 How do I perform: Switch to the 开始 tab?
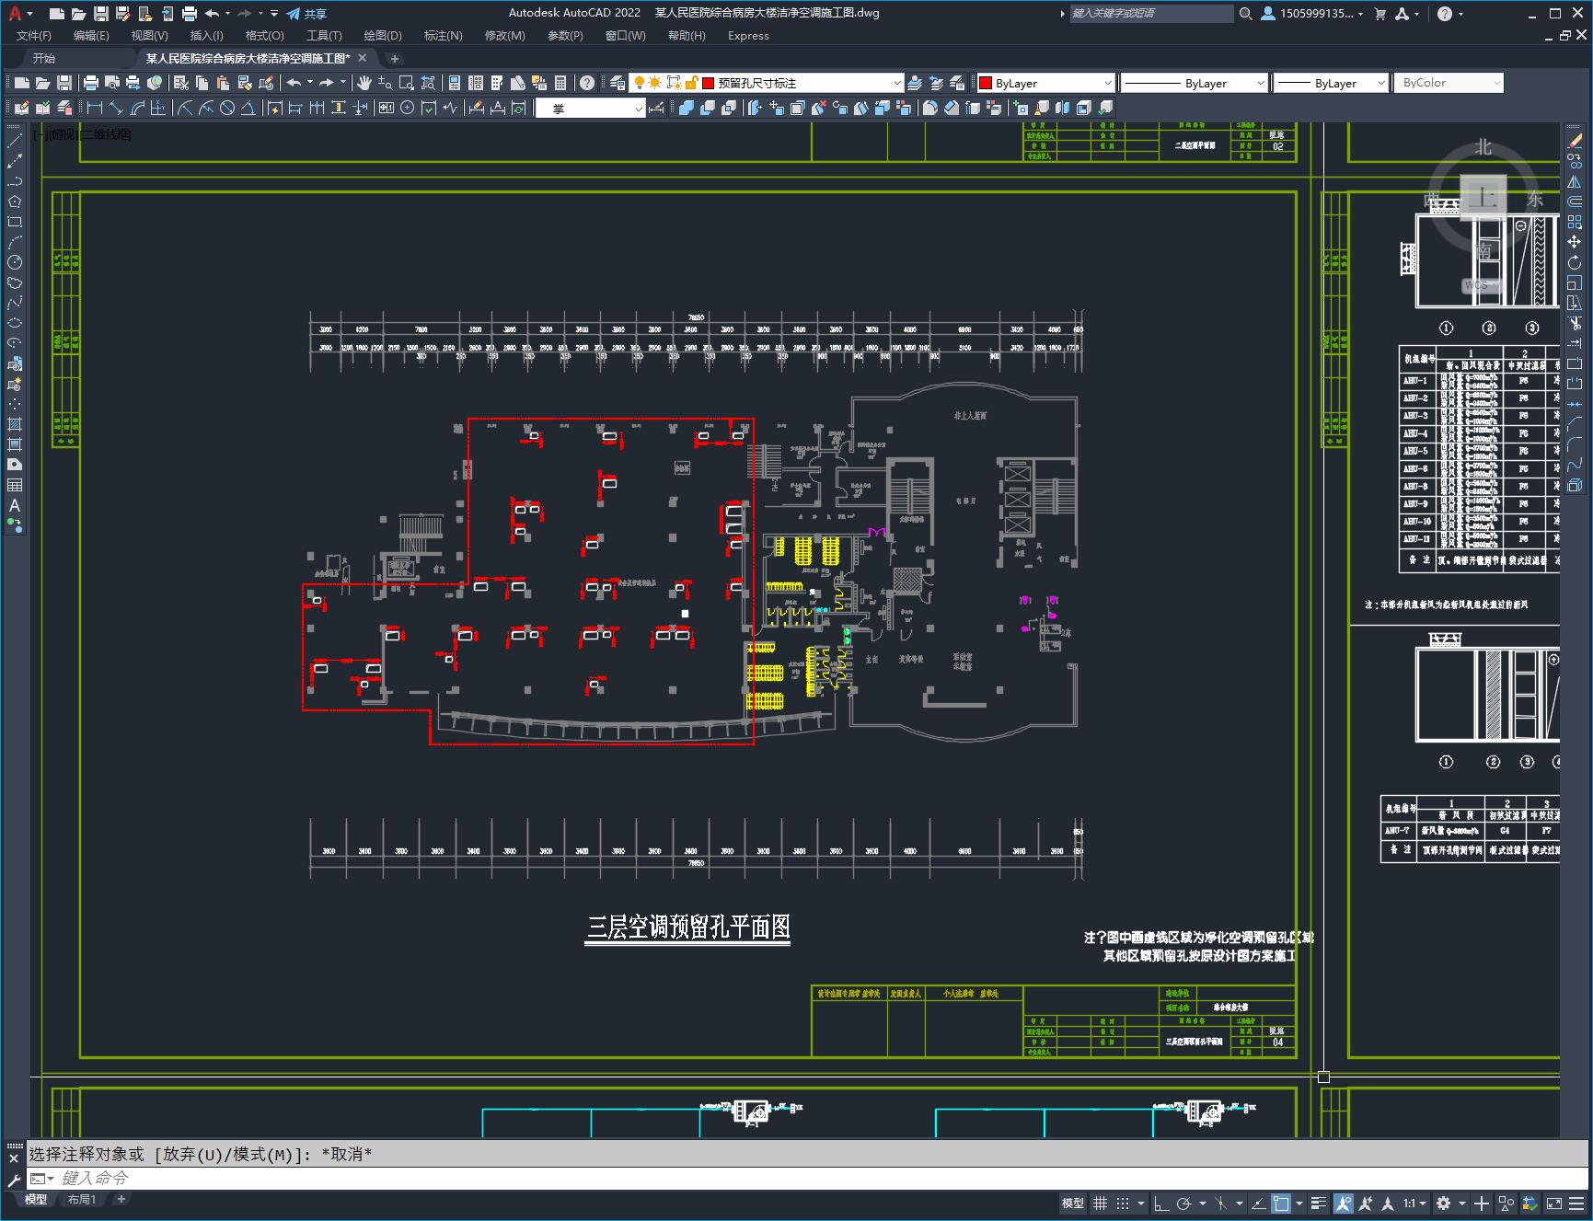tap(44, 58)
